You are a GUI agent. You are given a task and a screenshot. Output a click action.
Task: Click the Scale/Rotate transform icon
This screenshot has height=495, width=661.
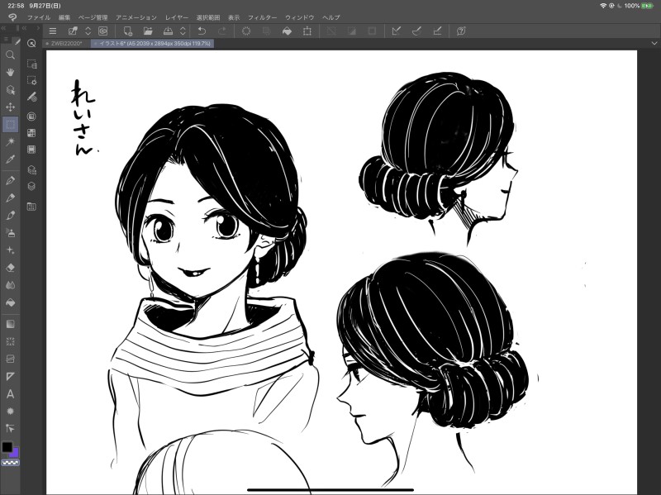coord(307,31)
